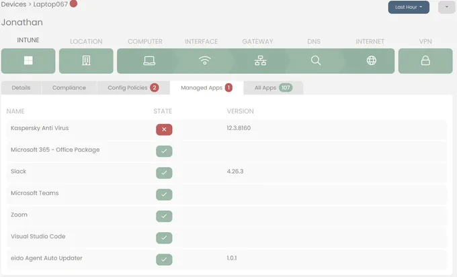Click the STATE column header
This screenshot has height=277, width=457.
(163, 111)
